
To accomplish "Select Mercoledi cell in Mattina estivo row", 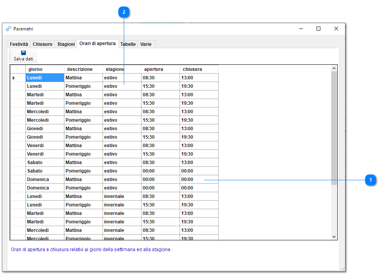I will (x=45, y=112).
